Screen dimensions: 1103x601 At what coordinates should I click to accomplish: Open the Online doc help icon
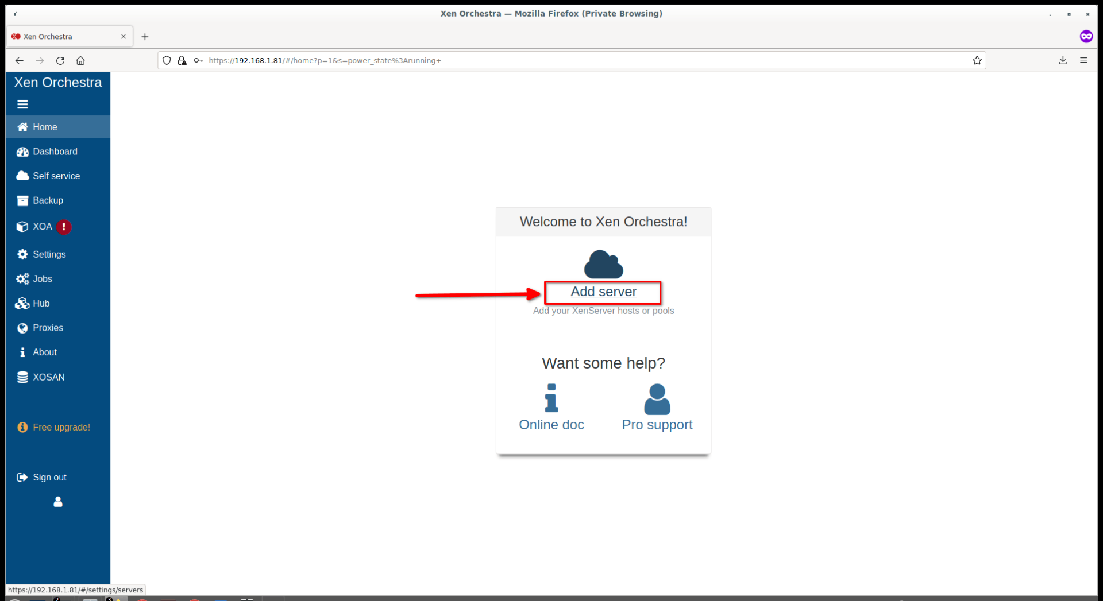[x=551, y=398]
